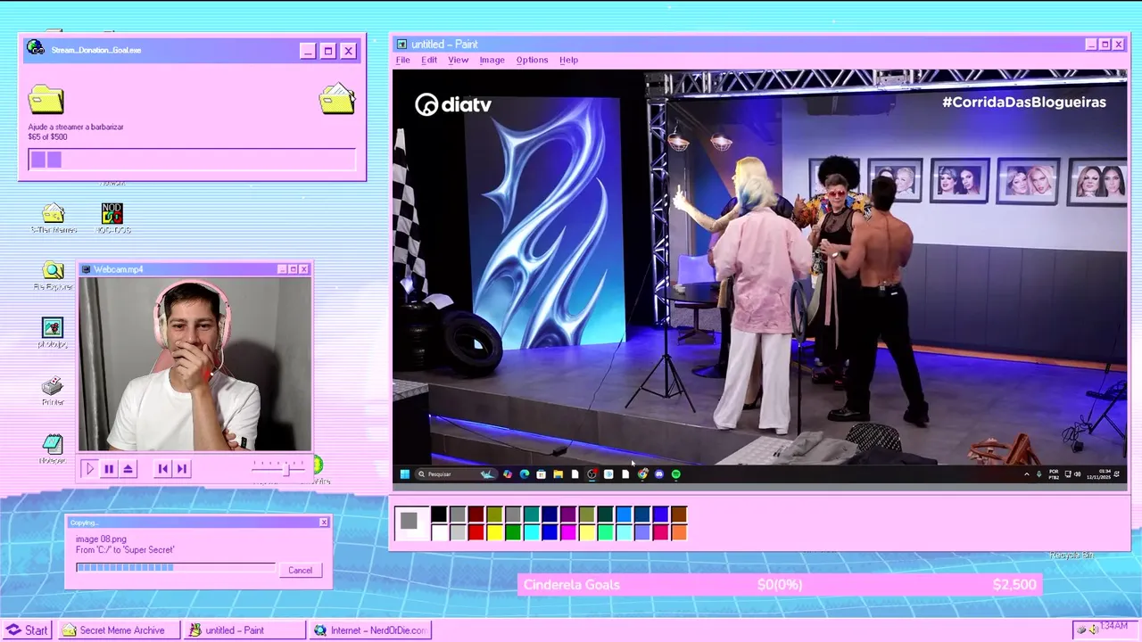Click the diatv logo in the video

point(453,104)
